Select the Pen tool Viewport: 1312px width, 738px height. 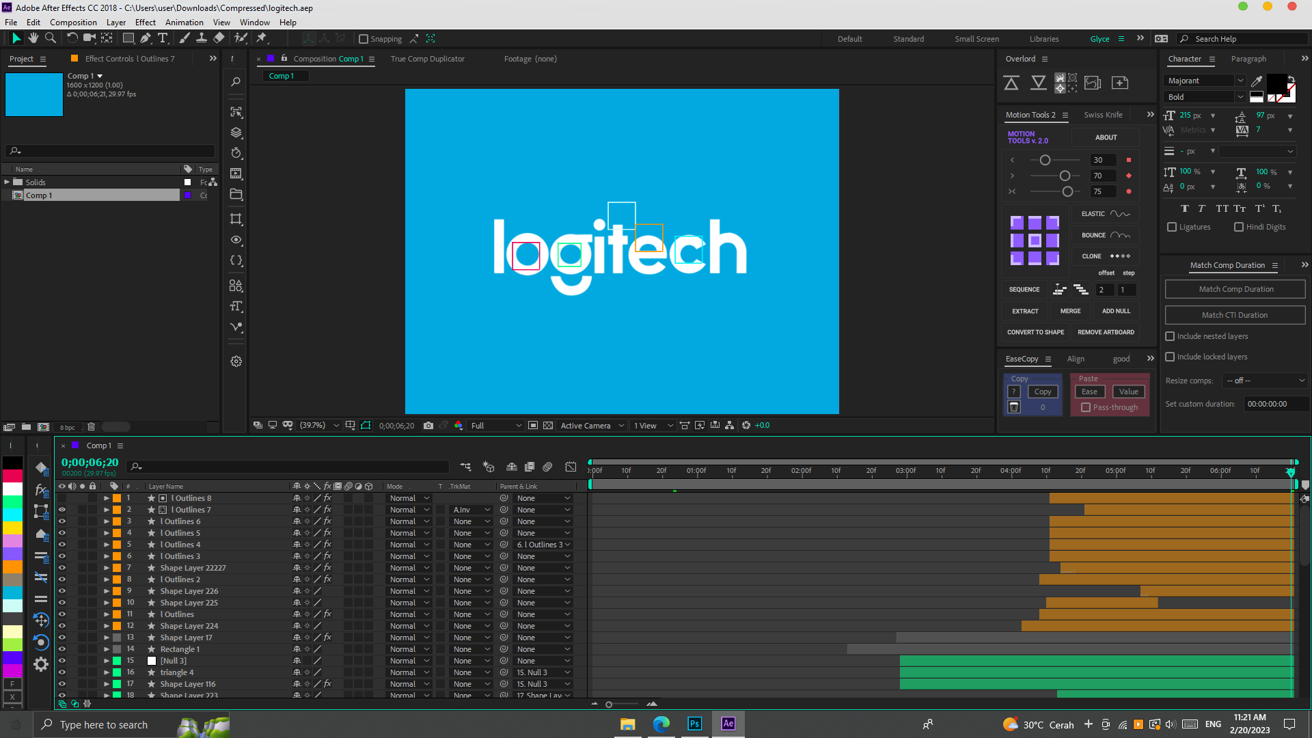[146, 38]
